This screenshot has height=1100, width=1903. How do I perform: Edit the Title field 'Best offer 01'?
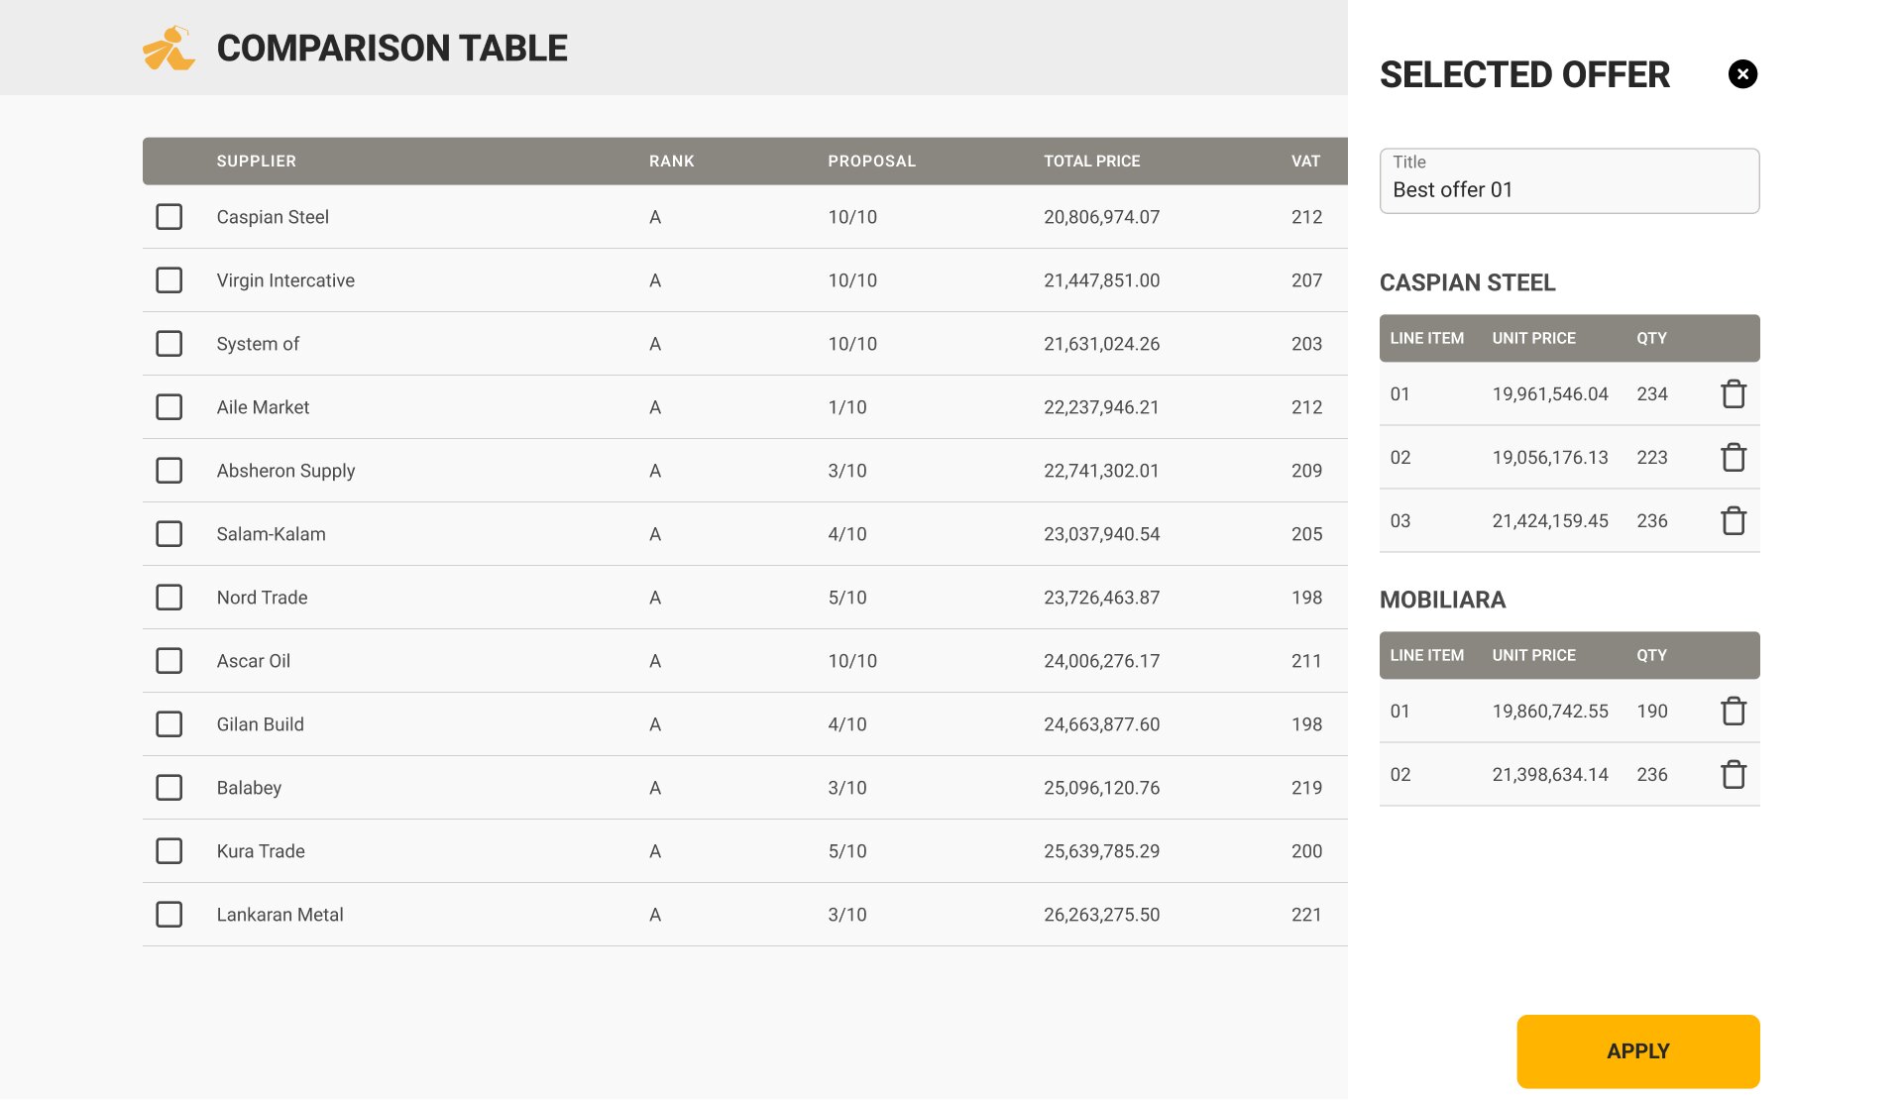1570,181
